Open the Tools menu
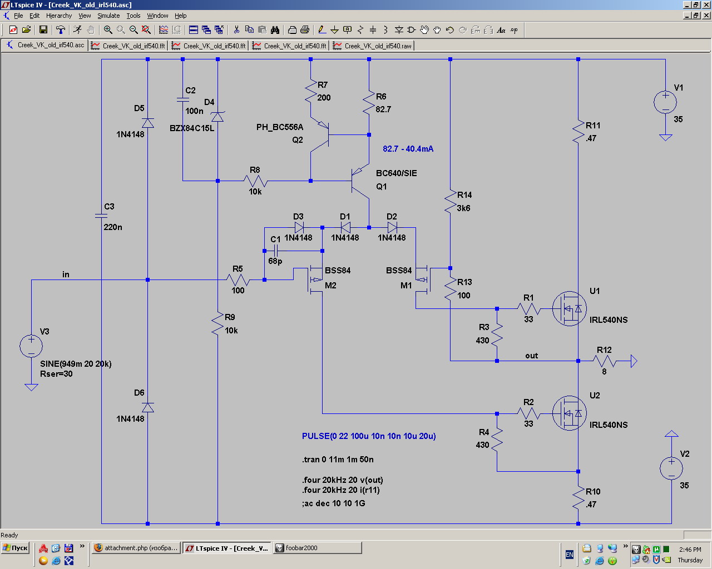Image resolution: width=712 pixels, height=569 pixels. point(133,16)
